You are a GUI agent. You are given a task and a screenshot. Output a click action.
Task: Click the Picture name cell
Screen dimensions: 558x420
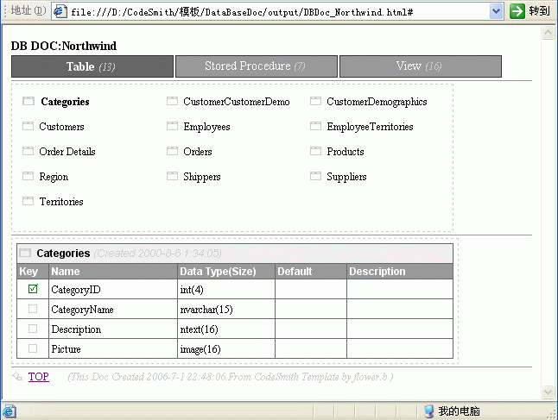coord(113,348)
